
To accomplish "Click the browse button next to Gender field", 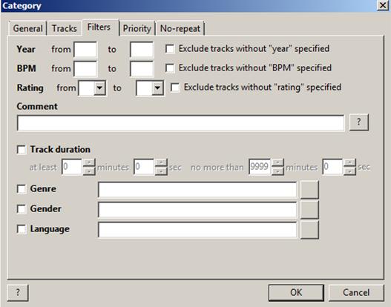I will (x=309, y=210).
